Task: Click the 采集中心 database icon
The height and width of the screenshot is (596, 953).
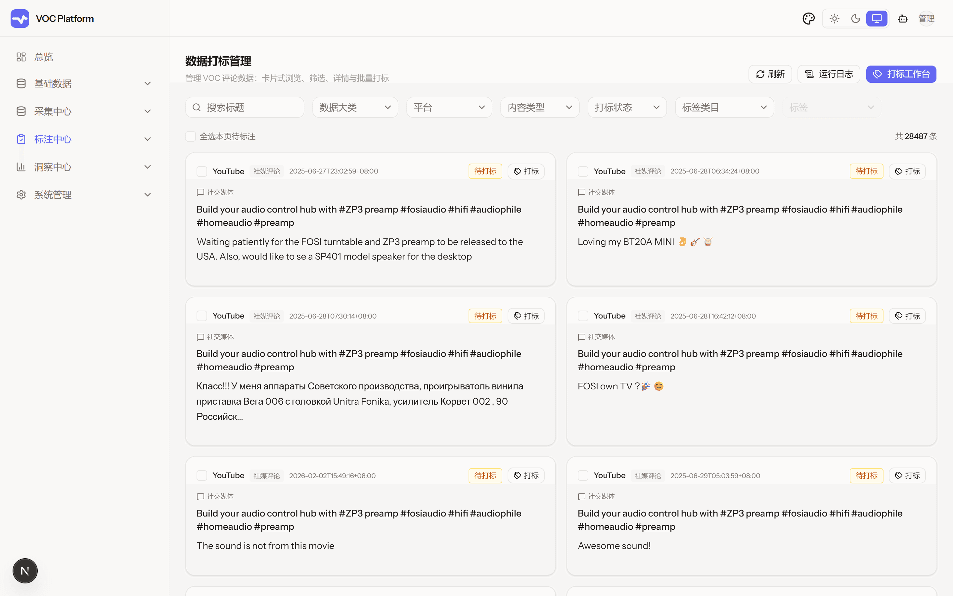Action: pyautogui.click(x=21, y=112)
